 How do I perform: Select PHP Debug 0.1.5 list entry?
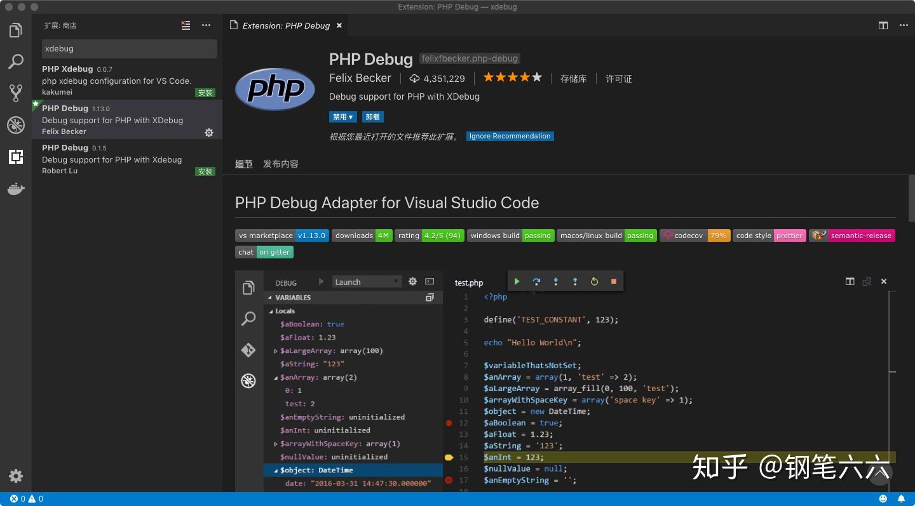pyautogui.click(x=127, y=159)
